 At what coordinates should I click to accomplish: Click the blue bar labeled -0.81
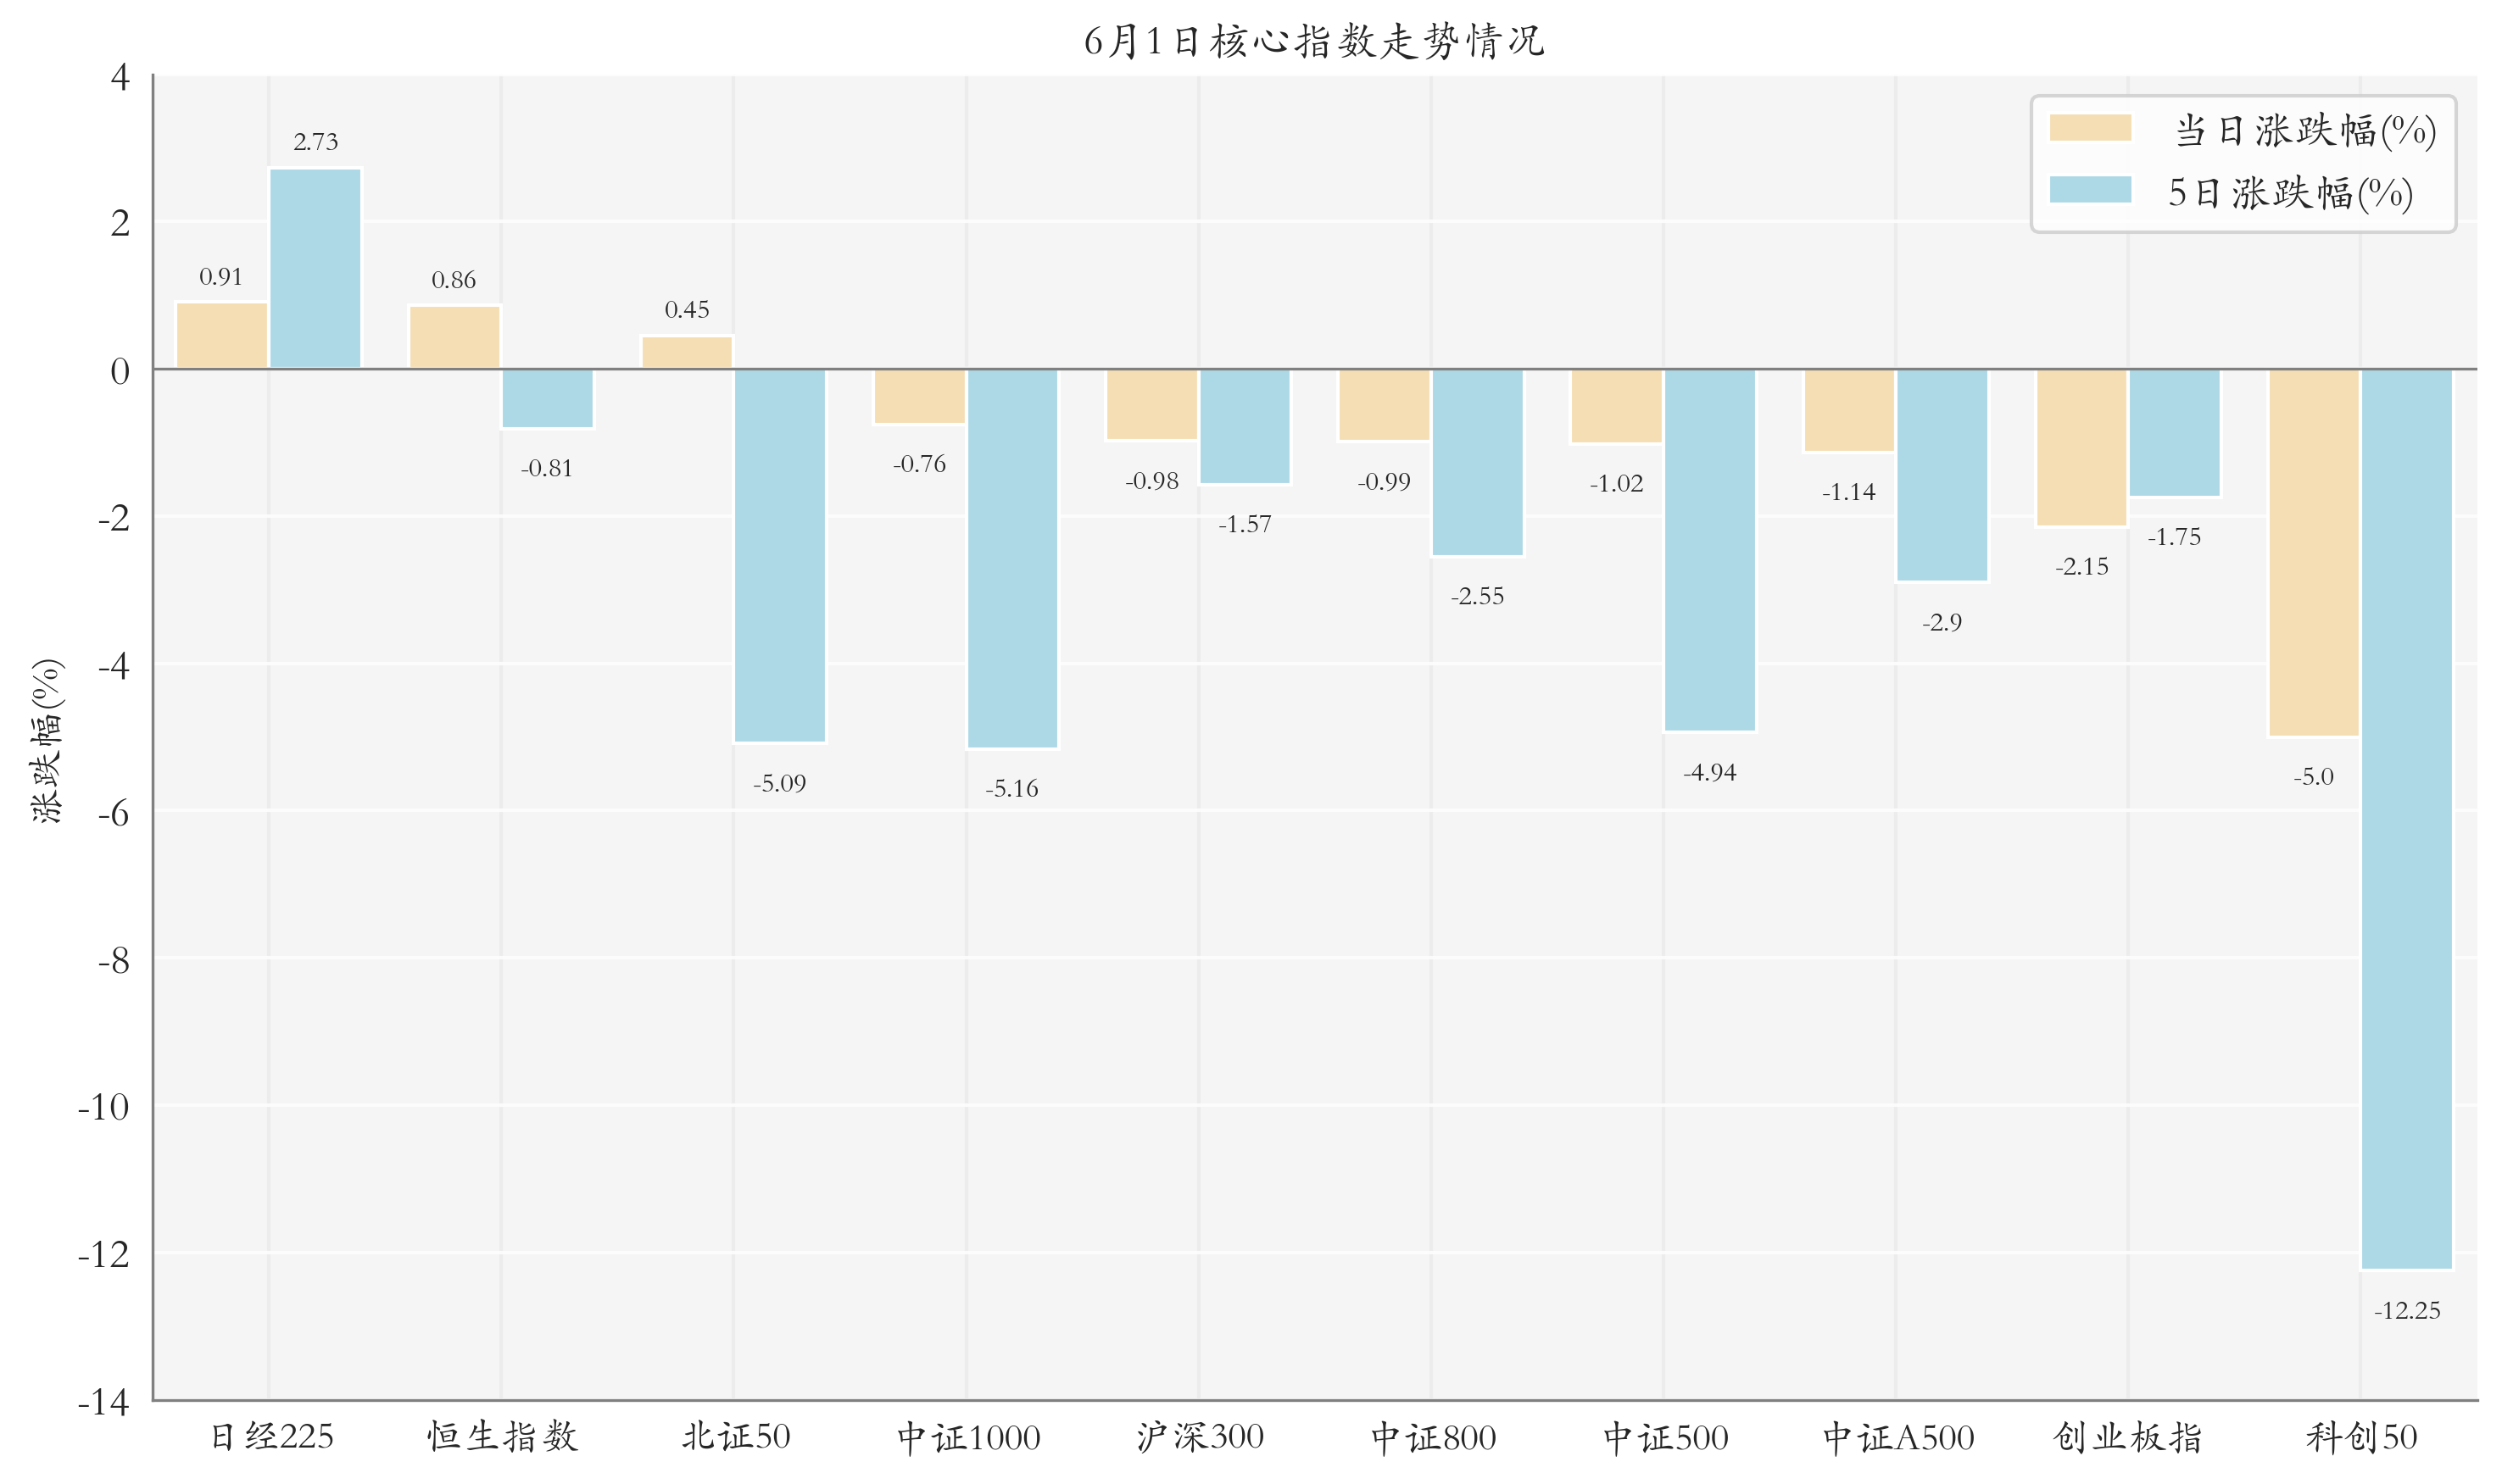[x=547, y=398]
